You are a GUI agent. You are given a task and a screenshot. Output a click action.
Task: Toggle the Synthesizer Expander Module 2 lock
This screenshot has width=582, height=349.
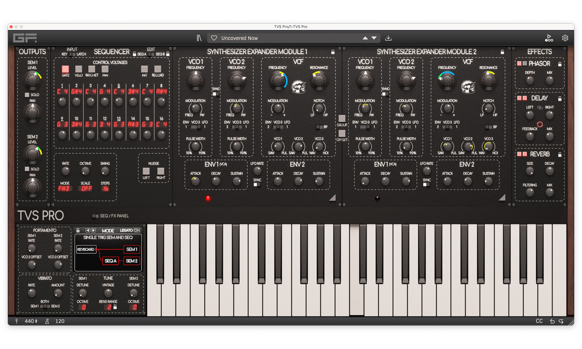[x=502, y=52]
